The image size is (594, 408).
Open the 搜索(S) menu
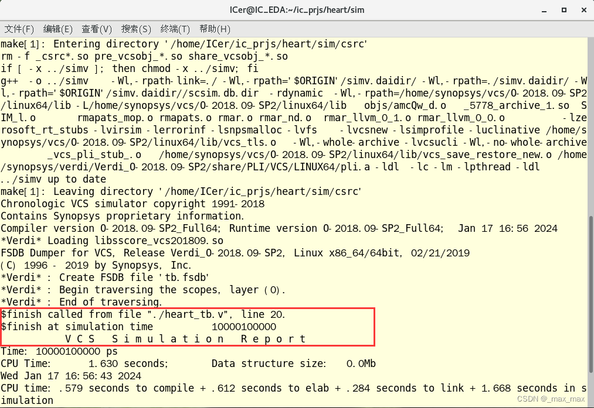coord(136,29)
